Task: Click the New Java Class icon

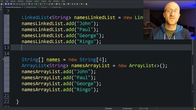Action: point(52,4)
